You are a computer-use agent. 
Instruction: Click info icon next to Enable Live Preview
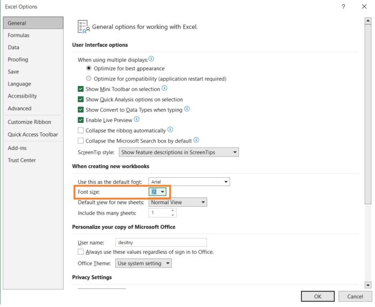pos(136,119)
